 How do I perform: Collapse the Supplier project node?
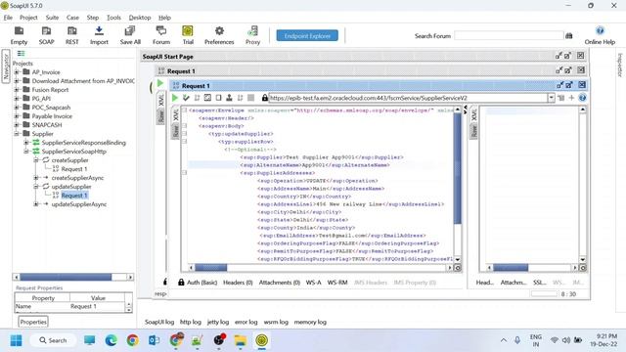click(x=17, y=134)
